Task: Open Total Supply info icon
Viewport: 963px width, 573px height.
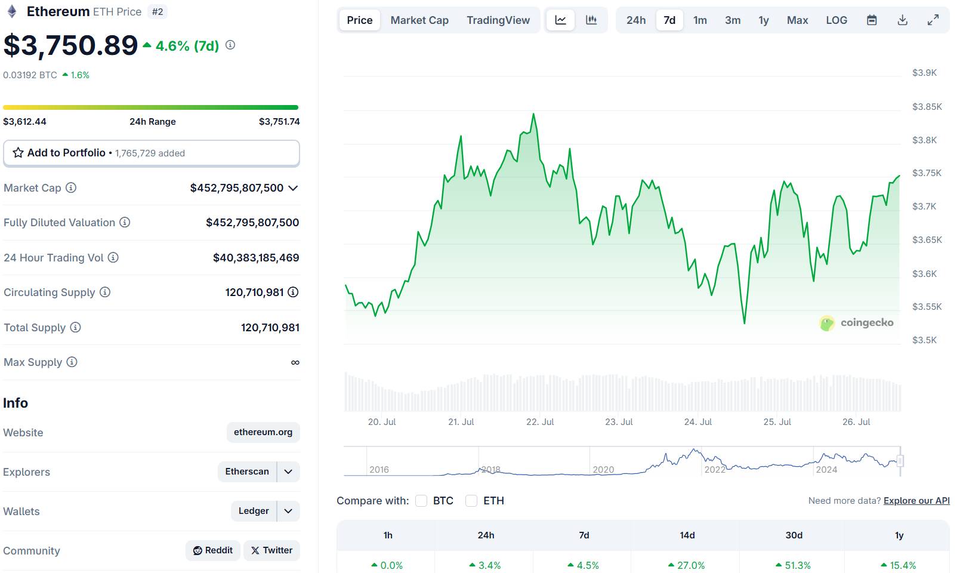Action: [75, 327]
